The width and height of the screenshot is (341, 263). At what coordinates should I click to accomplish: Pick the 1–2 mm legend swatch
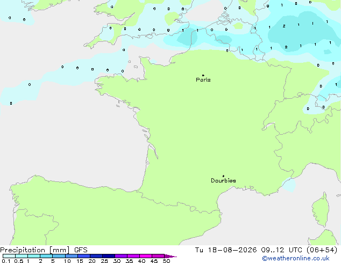point(34,256)
